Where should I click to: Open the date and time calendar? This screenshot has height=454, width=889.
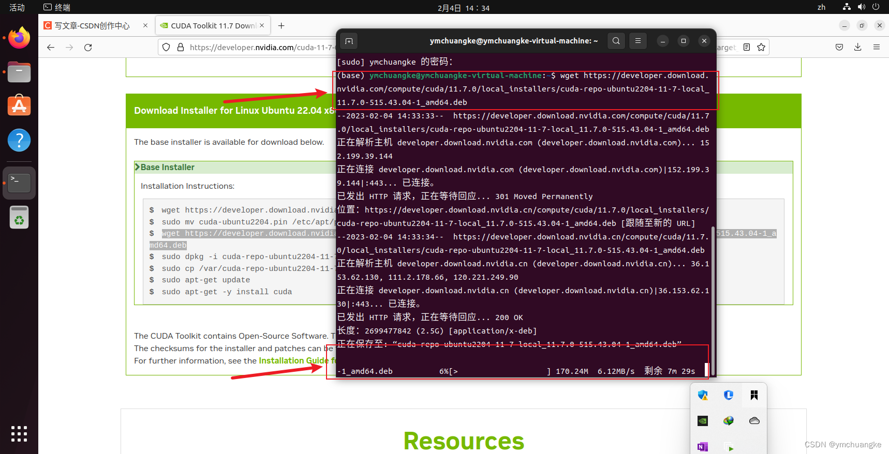coord(463,8)
